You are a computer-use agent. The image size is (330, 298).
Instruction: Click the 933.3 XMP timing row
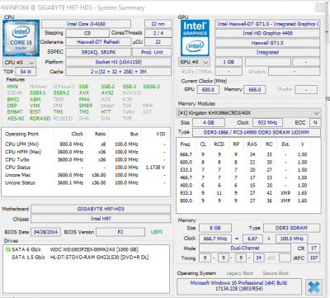click(248, 193)
